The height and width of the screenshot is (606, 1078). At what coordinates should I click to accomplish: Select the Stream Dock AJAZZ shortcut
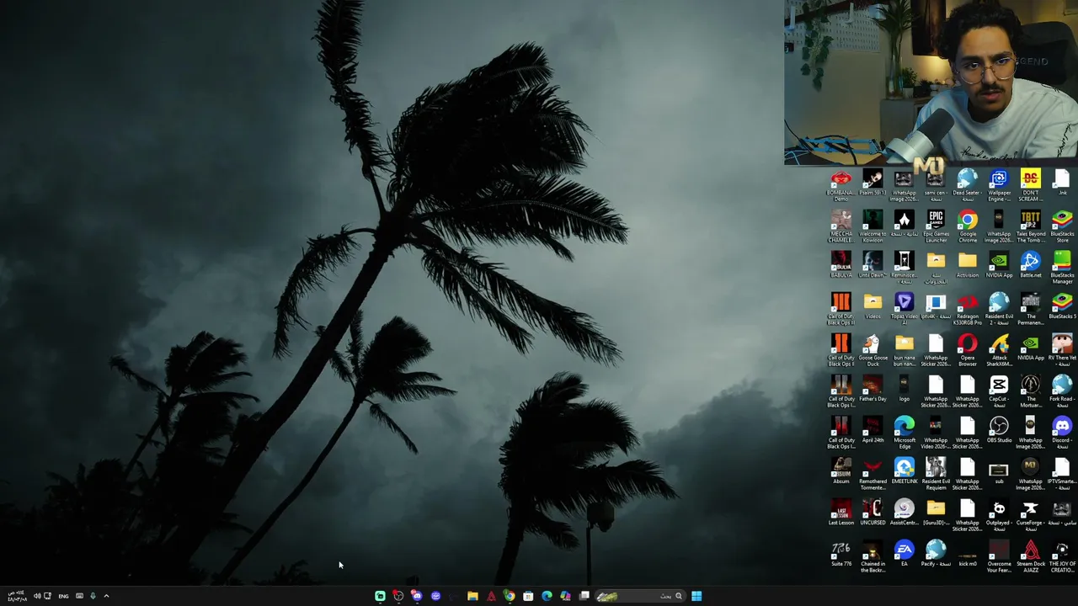1030,556
